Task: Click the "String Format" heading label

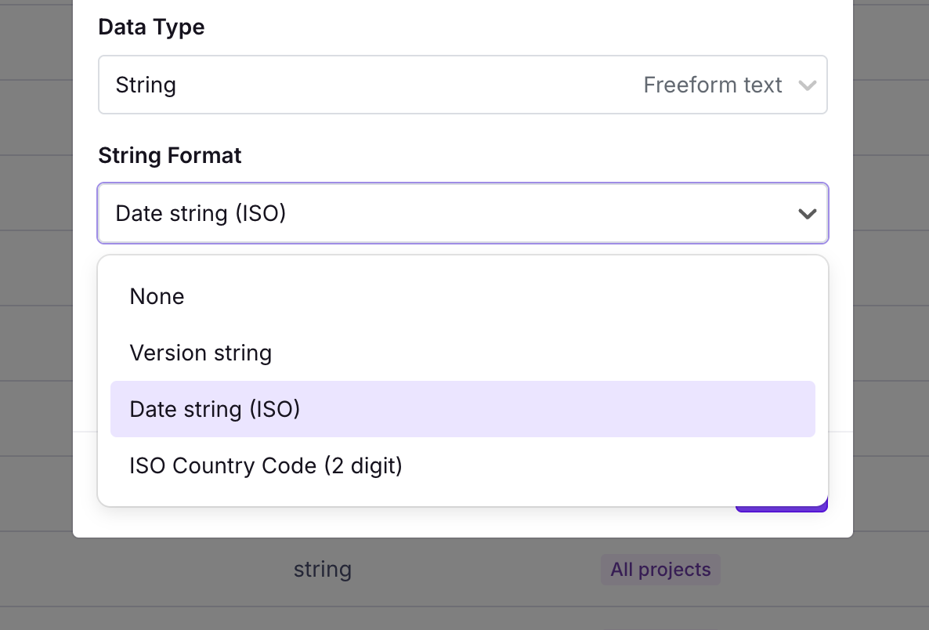Action: (x=169, y=155)
